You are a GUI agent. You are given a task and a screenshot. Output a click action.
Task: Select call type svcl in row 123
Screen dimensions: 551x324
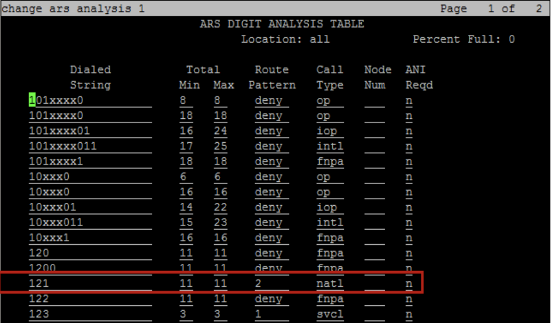[x=330, y=314]
